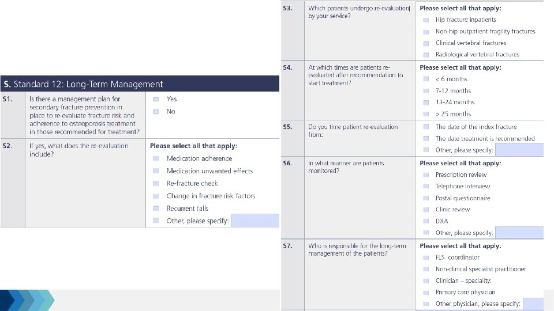Tick Medication unwanted effects checkbox
Screen dimensions: 554x311
coord(156,170)
